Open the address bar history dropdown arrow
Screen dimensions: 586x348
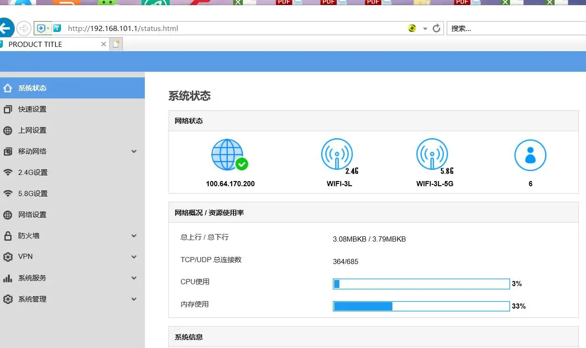pos(425,29)
